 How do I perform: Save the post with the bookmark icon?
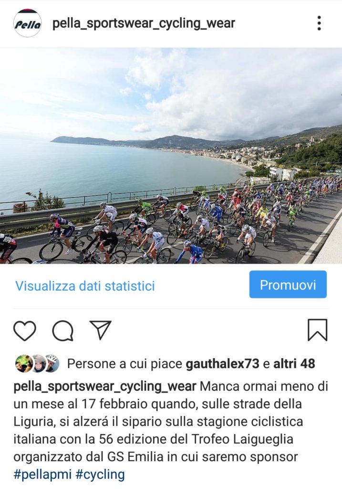point(317,330)
